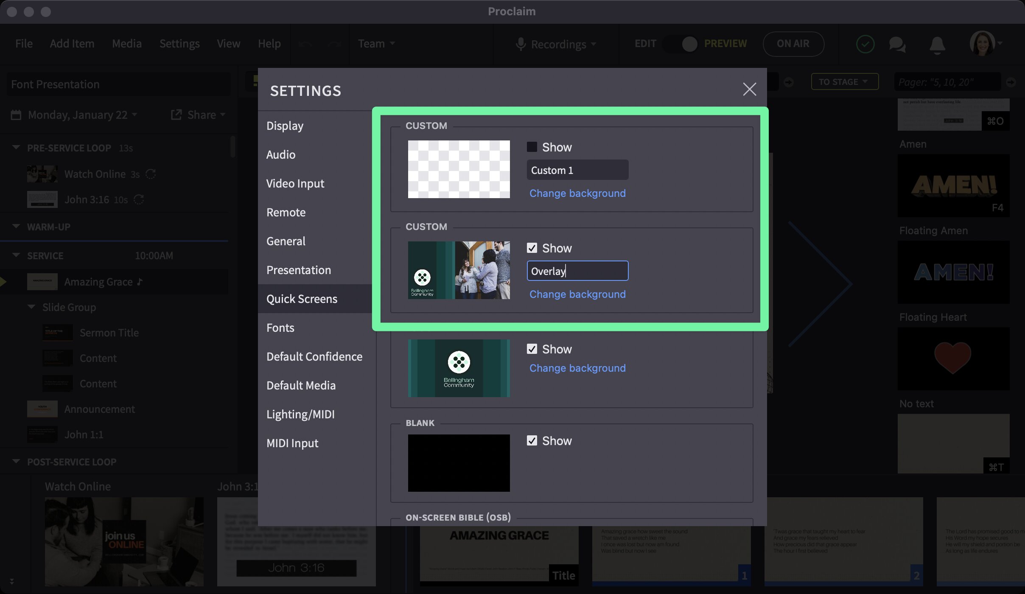Click inside the Overlay name field
Screen dimensions: 1025x594
pos(577,270)
